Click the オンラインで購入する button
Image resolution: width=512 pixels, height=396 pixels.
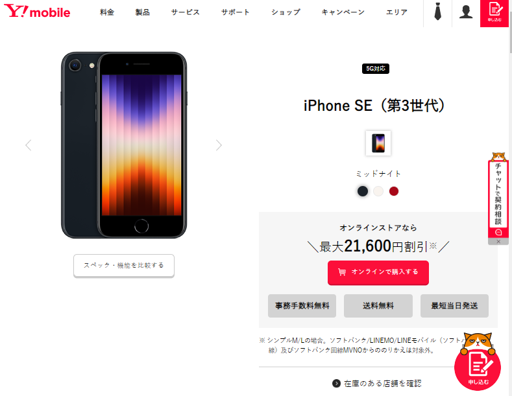(x=378, y=273)
